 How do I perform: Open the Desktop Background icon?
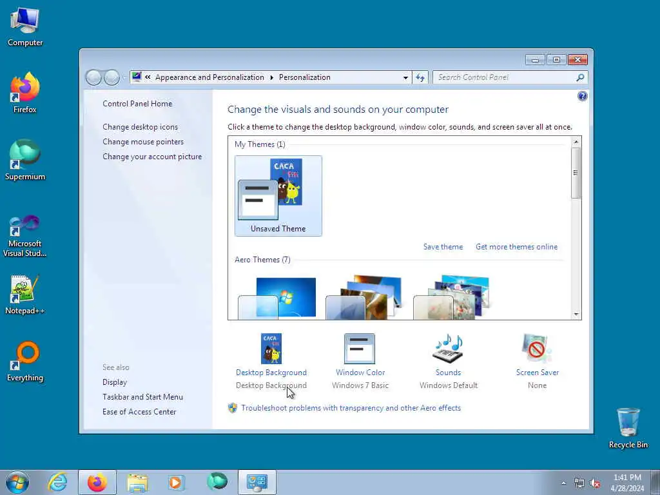point(271,349)
